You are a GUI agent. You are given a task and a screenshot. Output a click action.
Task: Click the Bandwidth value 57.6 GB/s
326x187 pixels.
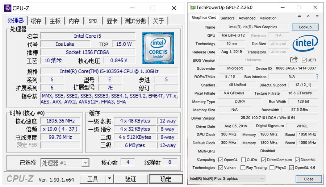tap(300, 109)
